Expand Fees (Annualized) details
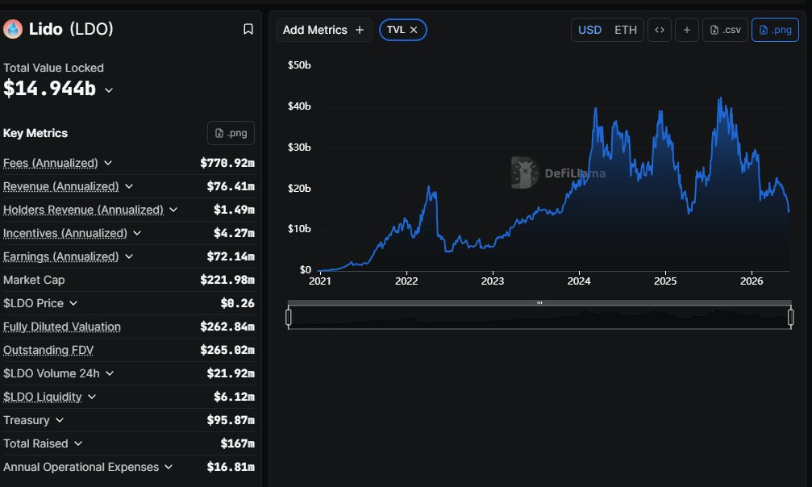The width and height of the screenshot is (812, 487). (x=108, y=163)
